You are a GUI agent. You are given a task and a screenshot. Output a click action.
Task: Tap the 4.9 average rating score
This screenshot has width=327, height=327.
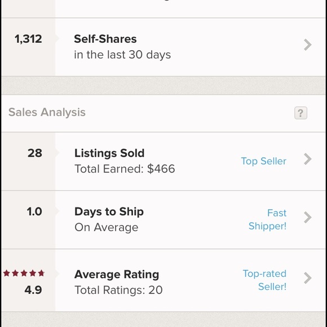(33, 290)
